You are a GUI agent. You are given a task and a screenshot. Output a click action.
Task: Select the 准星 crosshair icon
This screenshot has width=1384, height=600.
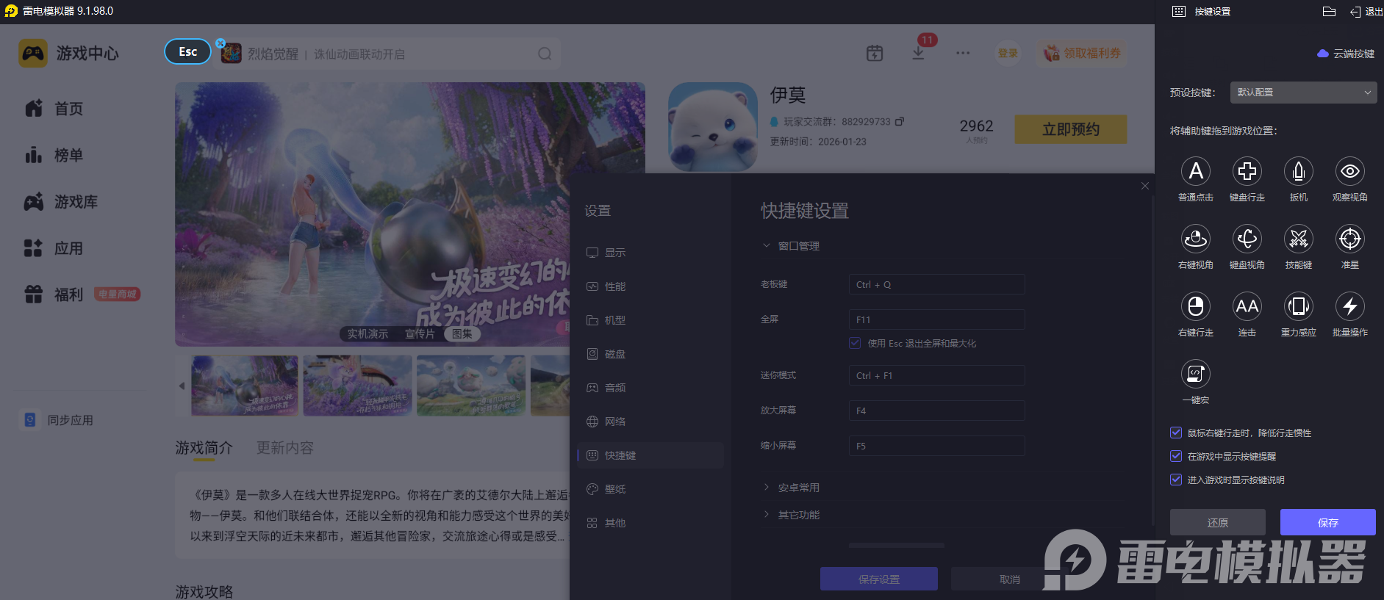(x=1350, y=239)
